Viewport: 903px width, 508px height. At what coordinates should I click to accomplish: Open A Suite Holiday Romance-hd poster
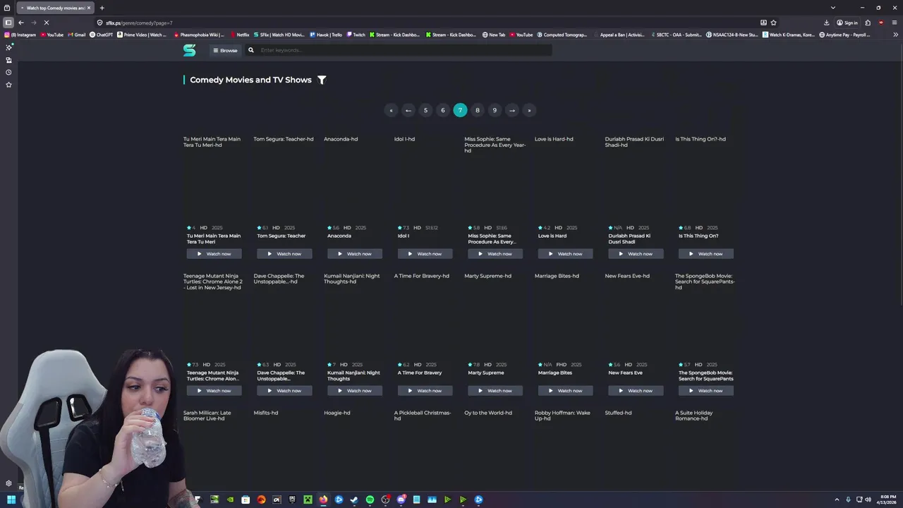pyautogui.click(x=705, y=452)
